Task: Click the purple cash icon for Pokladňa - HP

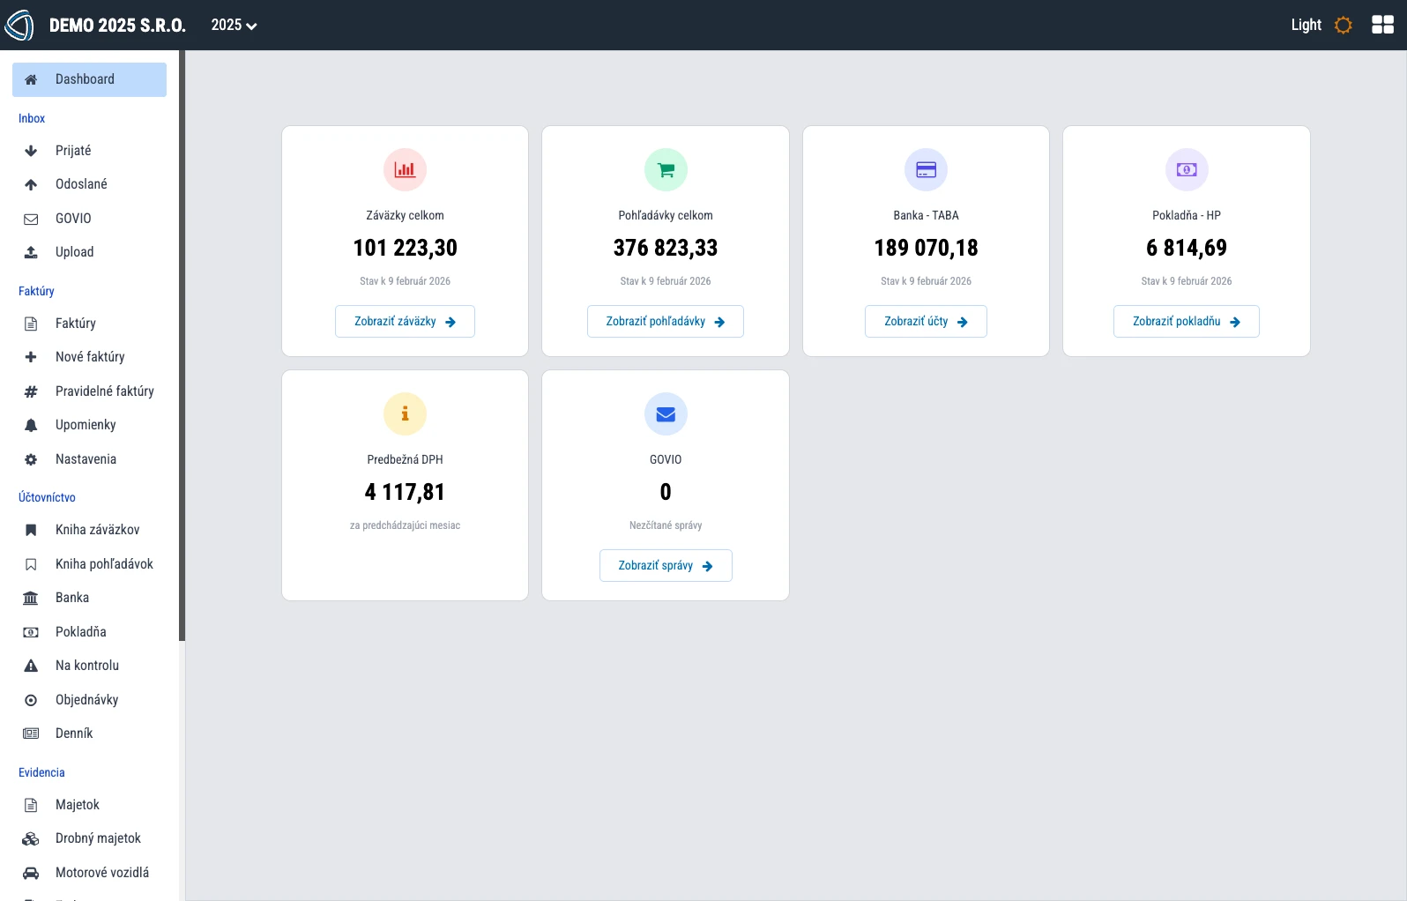Action: 1187,169
